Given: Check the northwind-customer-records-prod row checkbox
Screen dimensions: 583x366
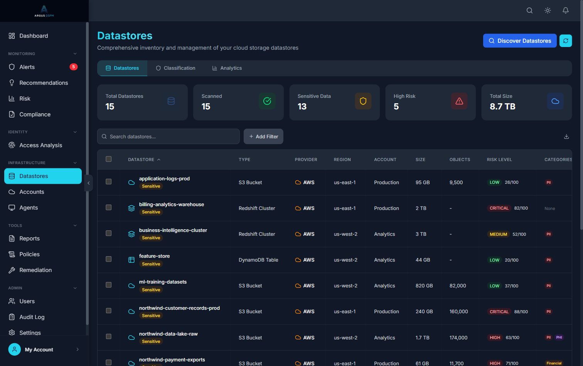Looking at the screenshot, I should coord(109,311).
